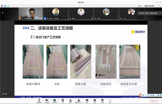
Task: Click the meeting timer 49:15
Action: pos(140,6)
